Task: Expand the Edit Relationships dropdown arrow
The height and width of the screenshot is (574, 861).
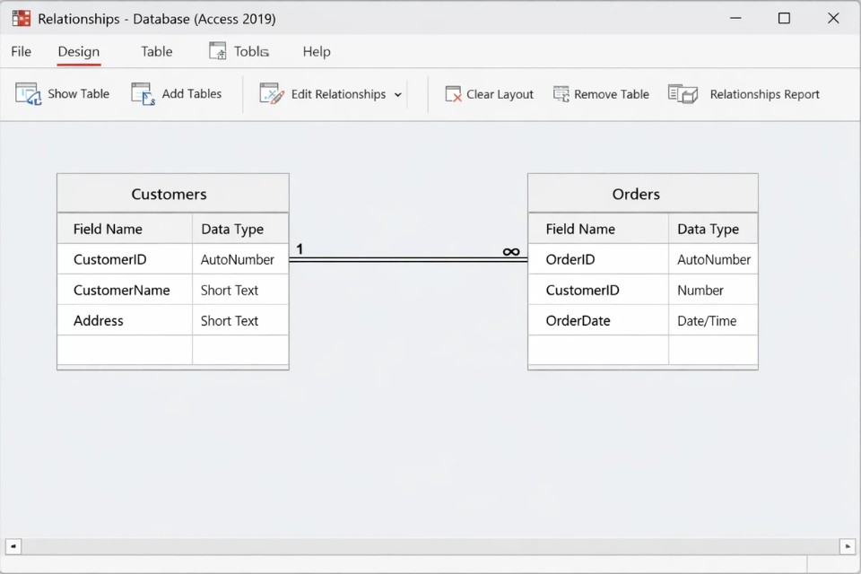Action: click(x=398, y=94)
